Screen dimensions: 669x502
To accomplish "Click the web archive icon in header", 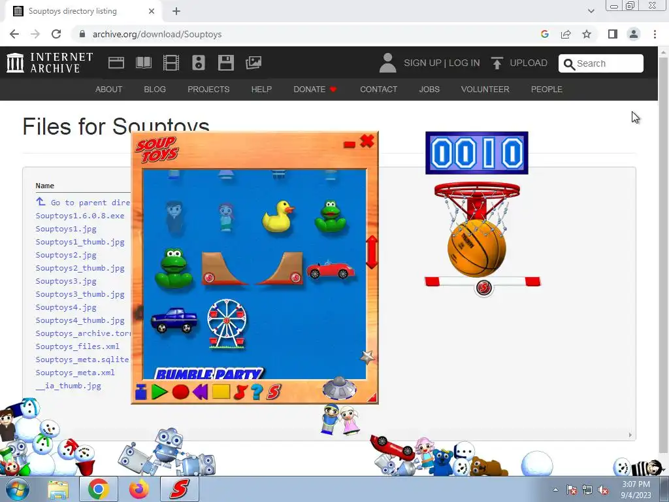I will pyautogui.click(x=116, y=63).
